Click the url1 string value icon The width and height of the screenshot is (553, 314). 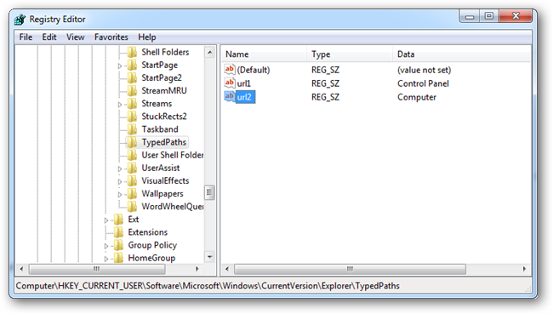click(230, 83)
